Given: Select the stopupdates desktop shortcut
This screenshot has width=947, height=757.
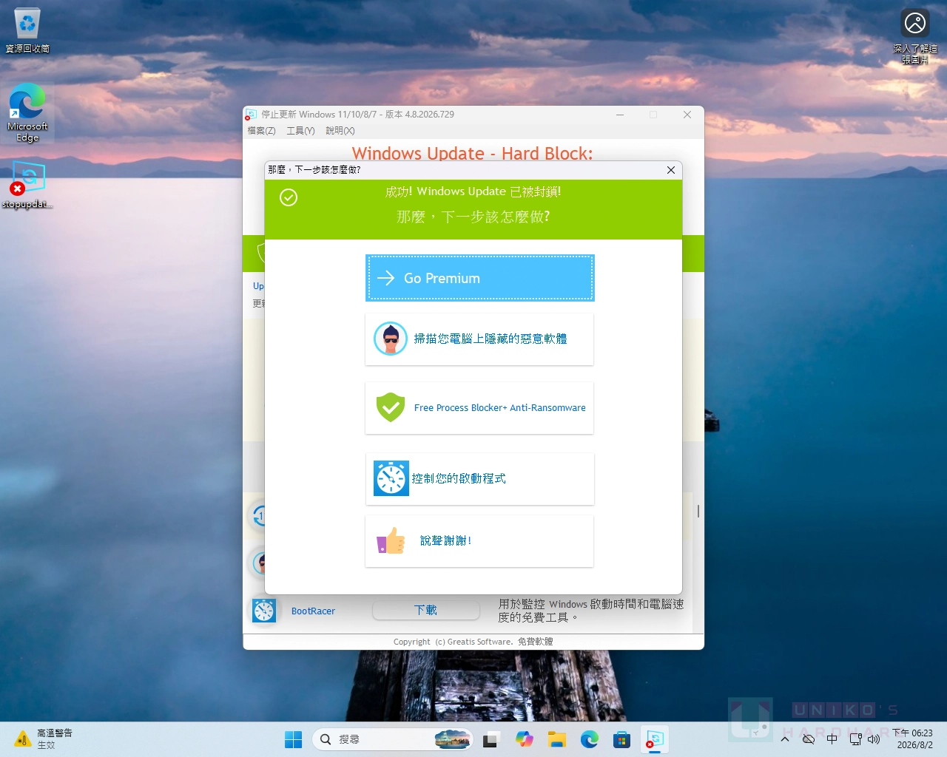Looking at the screenshot, I should click(27, 185).
